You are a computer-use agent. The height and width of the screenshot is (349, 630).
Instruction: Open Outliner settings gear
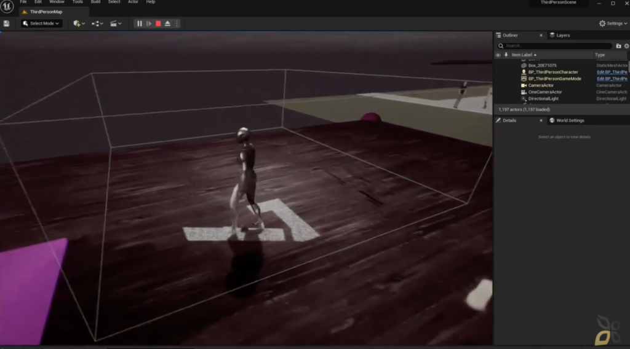tap(626, 46)
